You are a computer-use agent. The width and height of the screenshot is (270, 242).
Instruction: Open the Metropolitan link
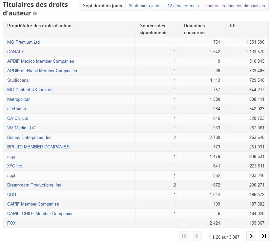19,99
